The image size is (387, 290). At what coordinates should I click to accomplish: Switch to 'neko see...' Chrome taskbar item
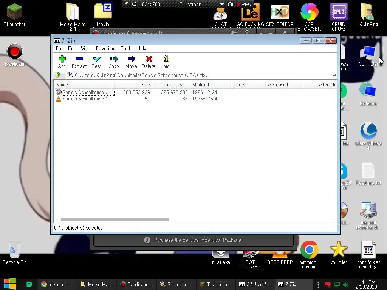(56, 284)
